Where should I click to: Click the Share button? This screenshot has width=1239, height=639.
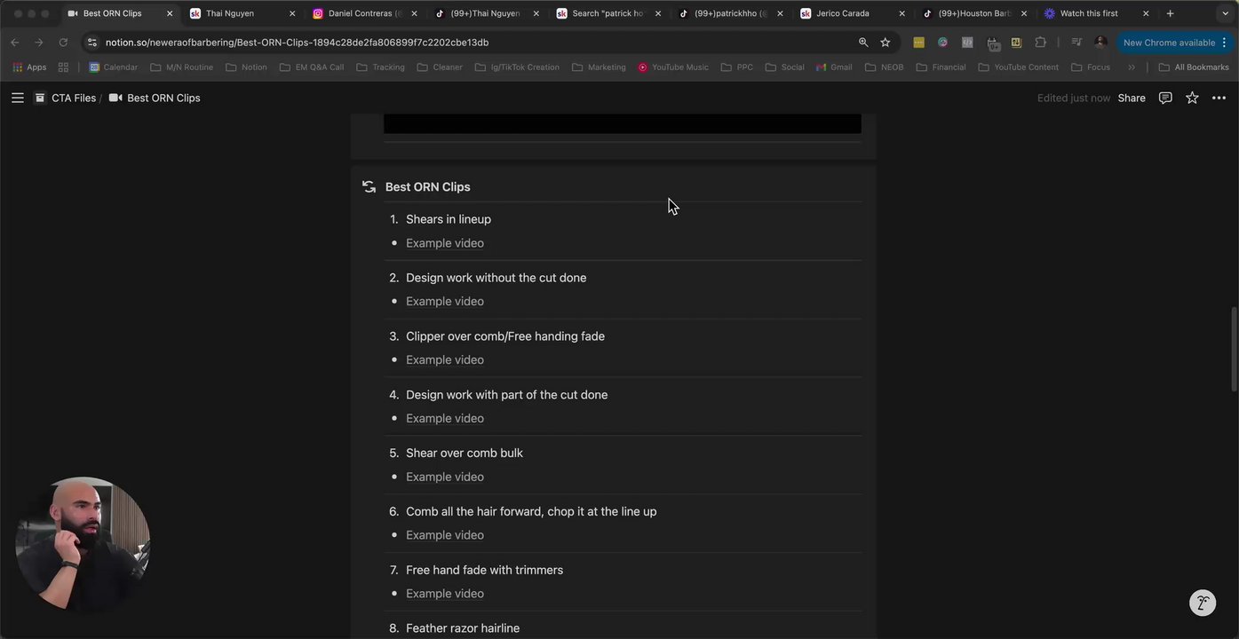pyautogui.click(x=1131, y=98)
